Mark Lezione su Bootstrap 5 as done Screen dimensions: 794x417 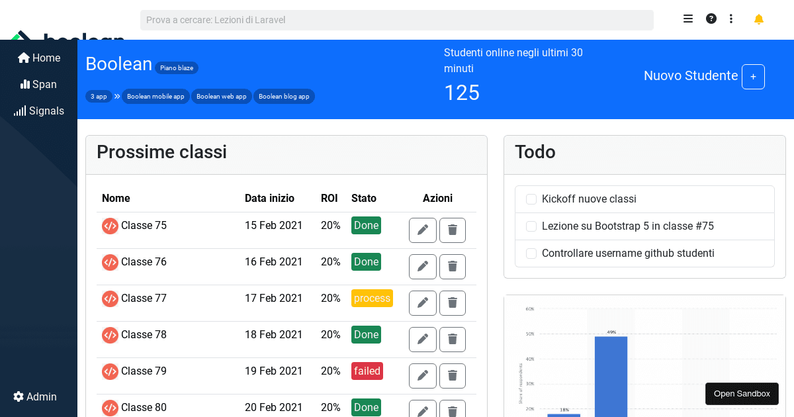pos(531,226)
